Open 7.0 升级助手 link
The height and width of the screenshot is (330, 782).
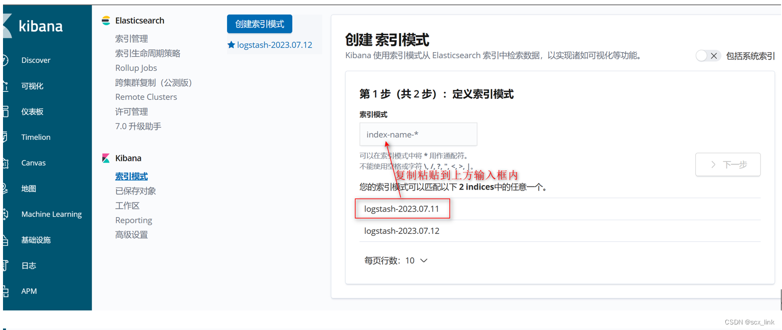pos(138,126)
